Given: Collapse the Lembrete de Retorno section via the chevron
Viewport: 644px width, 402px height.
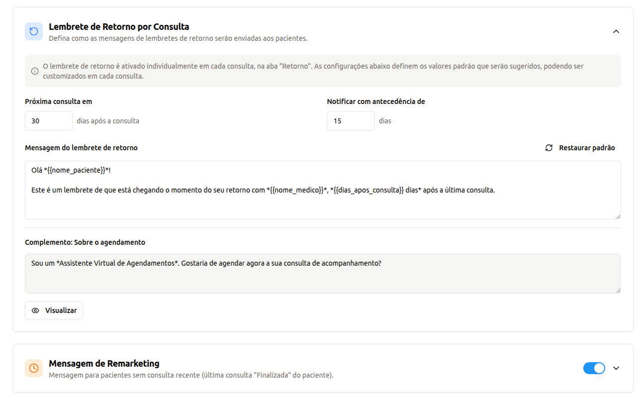Looking at the screenshot, I should point(616,31).
